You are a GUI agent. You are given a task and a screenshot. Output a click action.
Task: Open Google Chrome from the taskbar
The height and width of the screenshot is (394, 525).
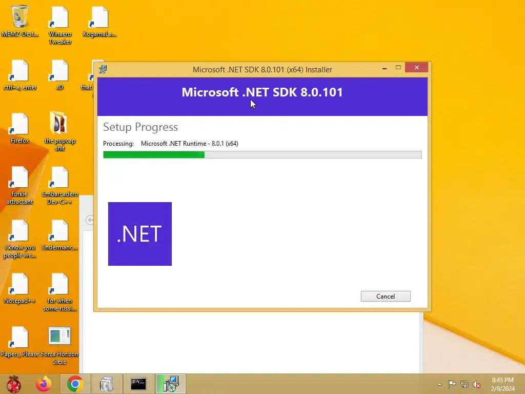click(x=75, y=384)
